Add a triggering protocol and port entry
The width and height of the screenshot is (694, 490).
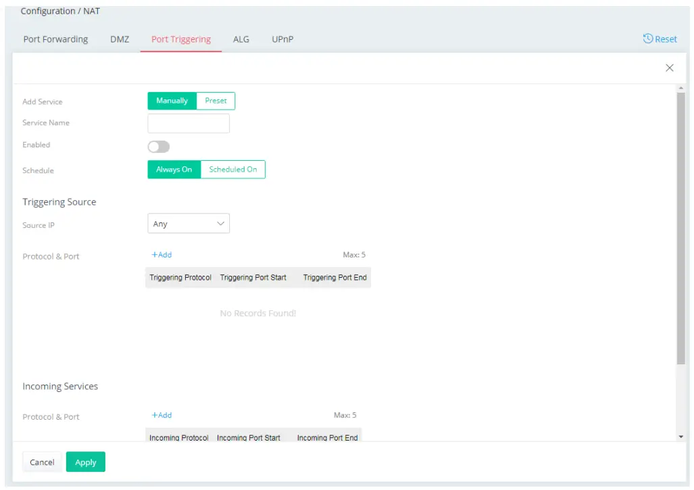(162, 255)
